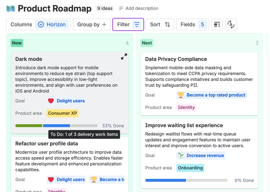The image size is (270, 192).
Task: Click the Add description lines icon
Action: 121,8
